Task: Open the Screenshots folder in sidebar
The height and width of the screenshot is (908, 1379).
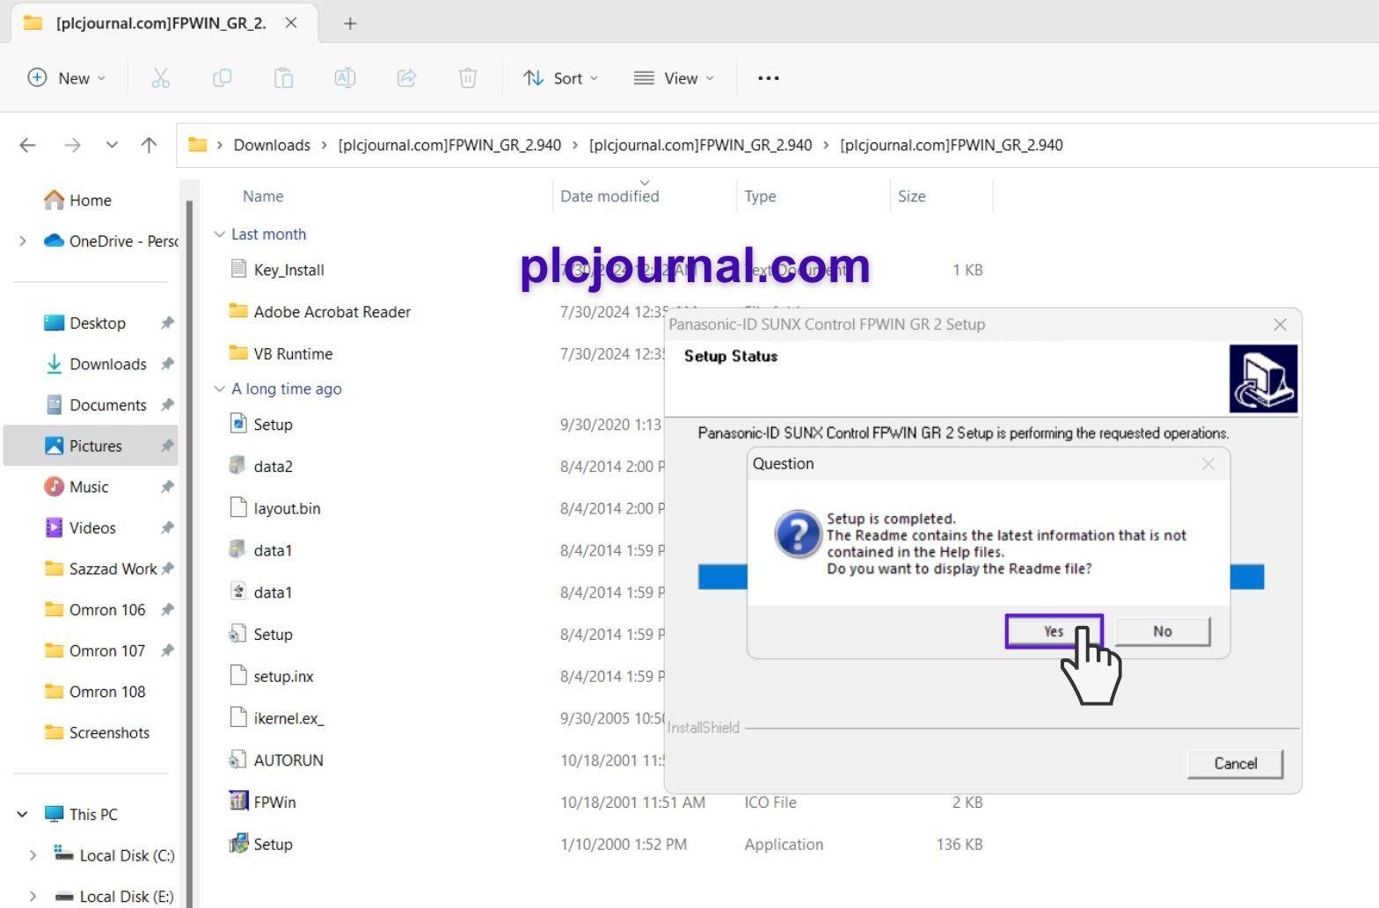Action: (x=108, y=733)
